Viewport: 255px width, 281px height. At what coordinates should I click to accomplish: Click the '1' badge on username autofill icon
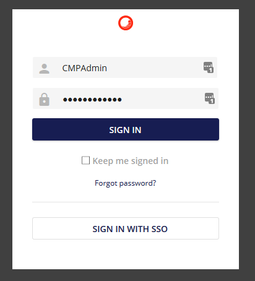pos(210,71)
